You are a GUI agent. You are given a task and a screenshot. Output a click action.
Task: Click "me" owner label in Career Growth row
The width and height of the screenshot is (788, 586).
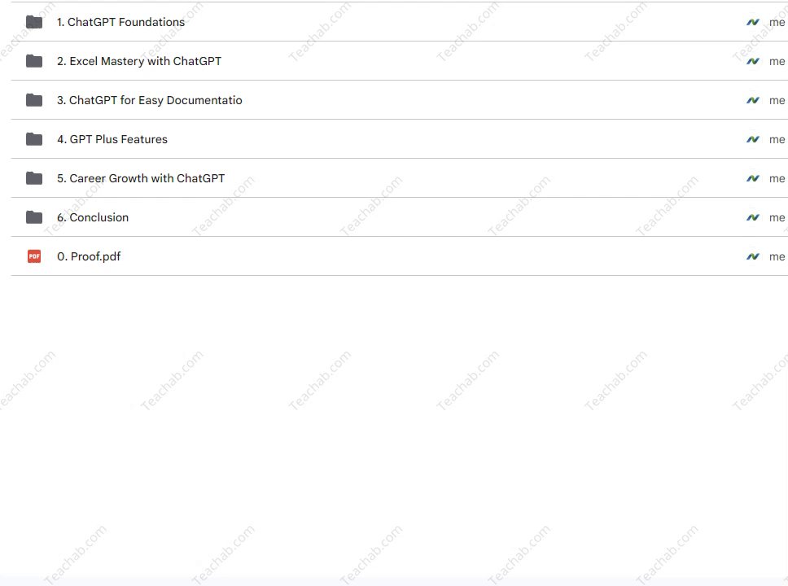[777, 178]
